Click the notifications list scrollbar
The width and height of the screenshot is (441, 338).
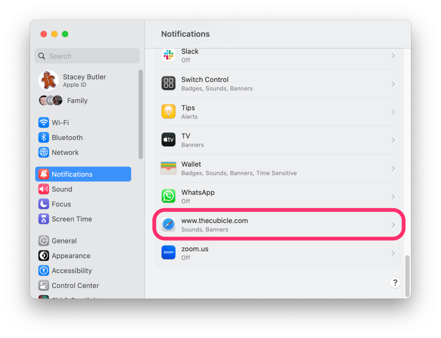coord(407,276)
